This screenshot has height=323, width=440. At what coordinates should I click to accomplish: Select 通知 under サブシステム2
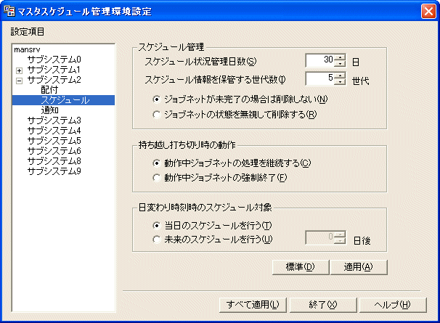coord(49,110)
